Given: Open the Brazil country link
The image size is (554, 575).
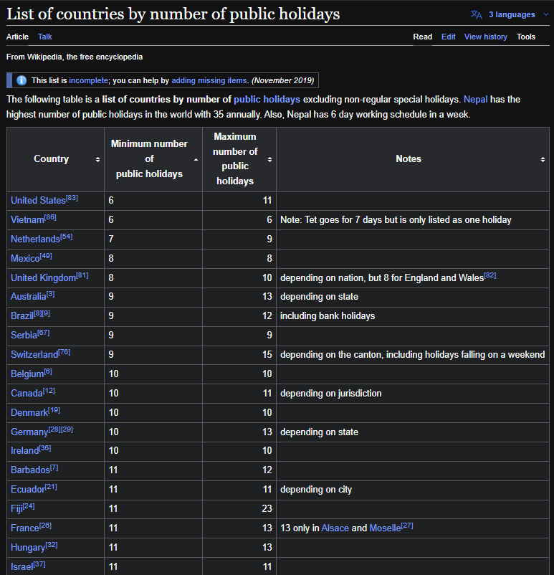Looking at the screenshot, I should pyautogui.click(x=22, y=315).
